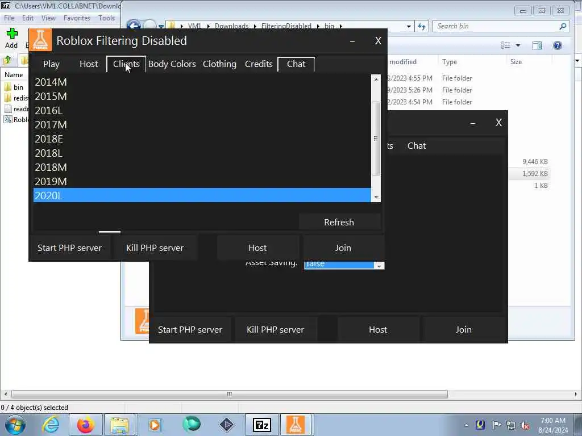The image size is (582, 436).
Task: Click Host button in back launcher window
Action: pos(378,330)
